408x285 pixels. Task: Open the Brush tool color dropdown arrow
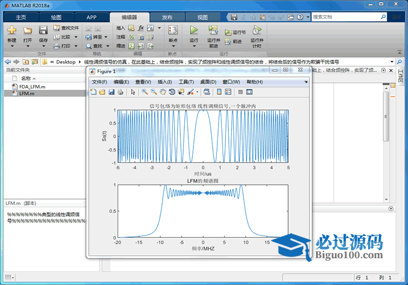(x=197, y=92)
